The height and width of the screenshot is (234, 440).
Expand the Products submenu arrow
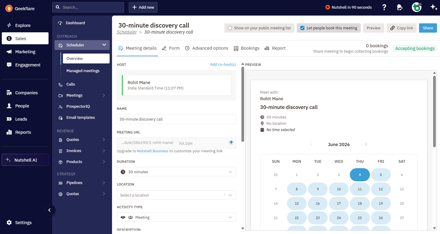pos(104,162)
